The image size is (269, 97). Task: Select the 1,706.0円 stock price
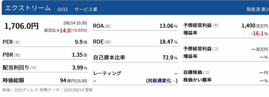tap(21, 26)
